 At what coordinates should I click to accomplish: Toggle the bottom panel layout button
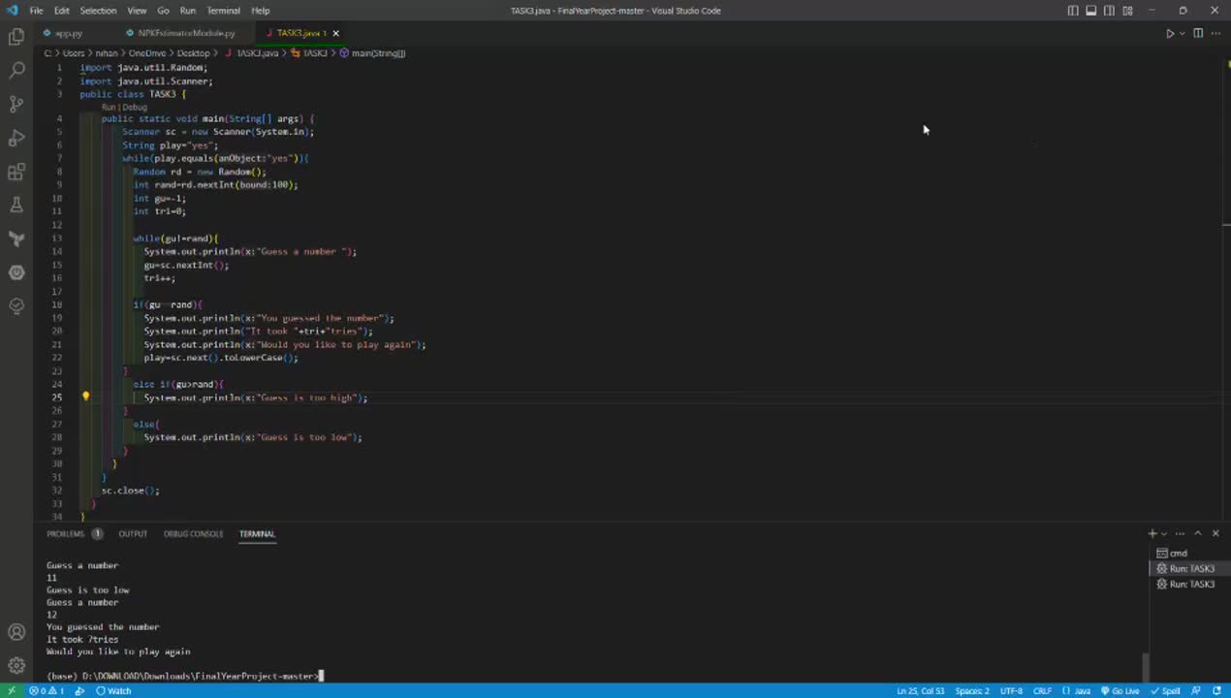pos(1091,11)
